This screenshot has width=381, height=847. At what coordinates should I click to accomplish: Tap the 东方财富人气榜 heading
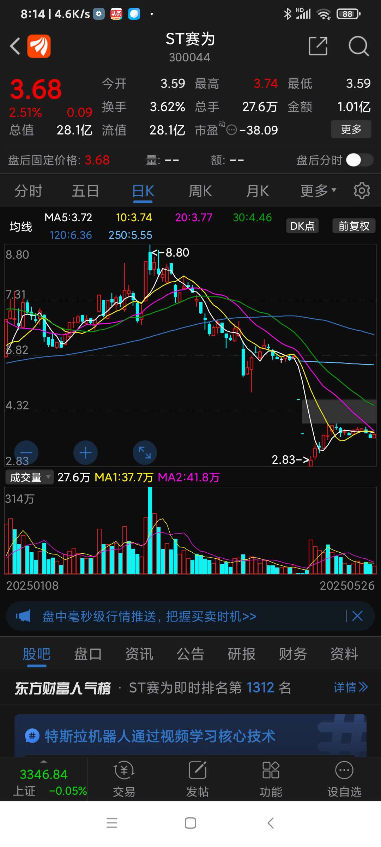click(x=63, y=687)
